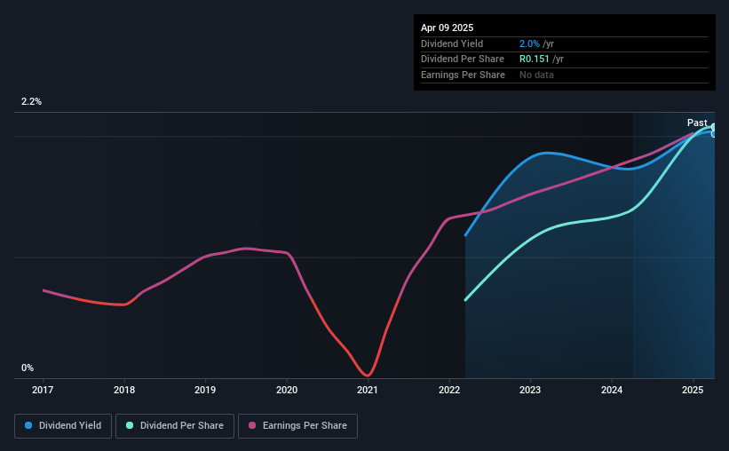Click the teal Dividend Per Share legend dot
This screenshot has height=451, width=729.
coord(130,425)
